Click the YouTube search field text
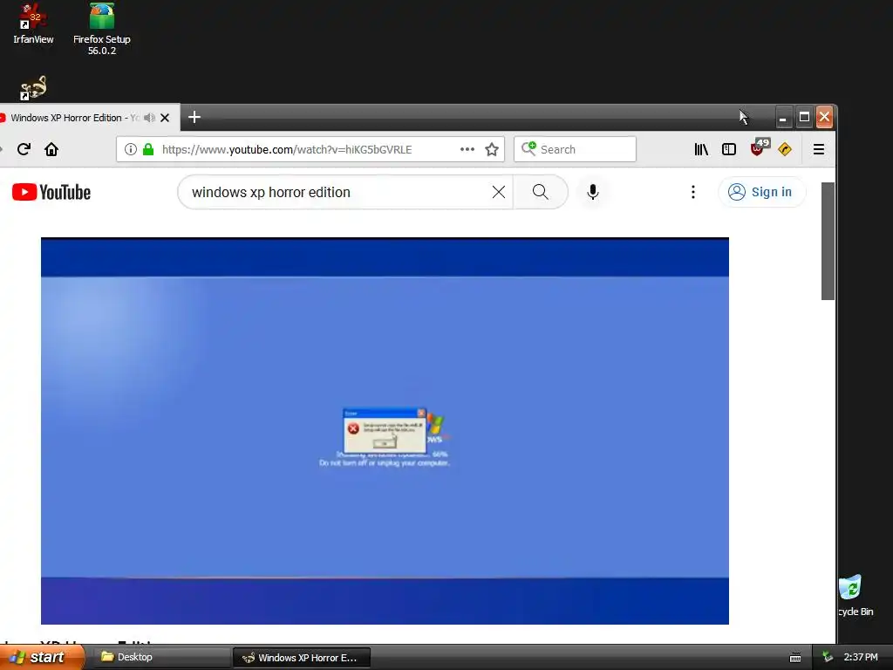Image resolution: width=893 pixels, height=670 pixels. click(271, 192)
